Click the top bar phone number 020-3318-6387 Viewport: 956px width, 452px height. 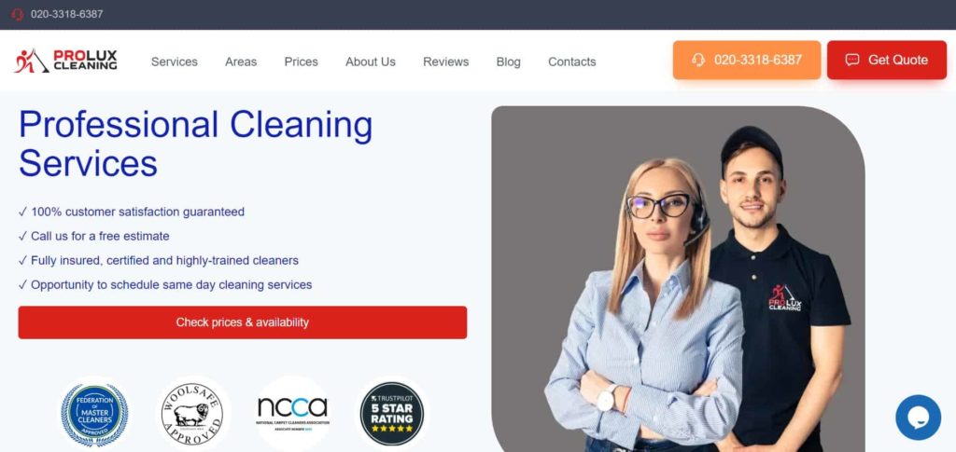67,14
